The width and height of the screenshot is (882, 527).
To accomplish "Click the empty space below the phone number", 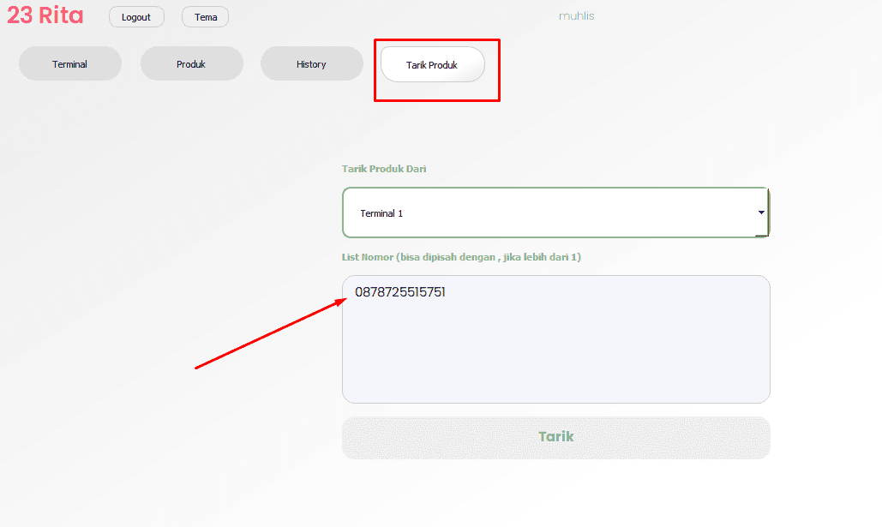I will 555,360.
